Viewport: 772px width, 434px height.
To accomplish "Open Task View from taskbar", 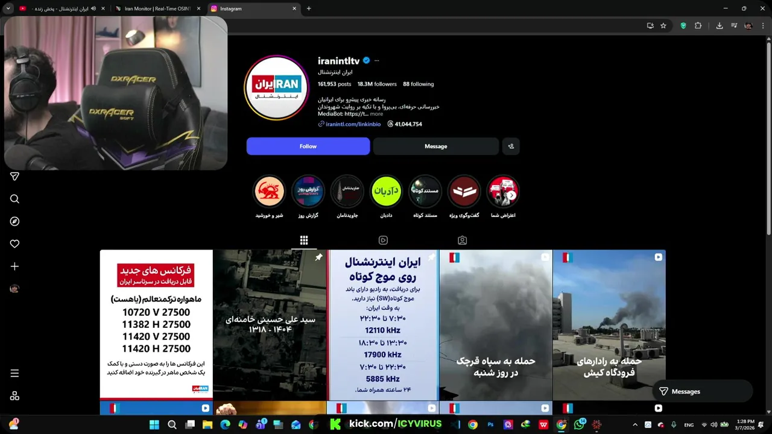I will (x=190, y=425).
